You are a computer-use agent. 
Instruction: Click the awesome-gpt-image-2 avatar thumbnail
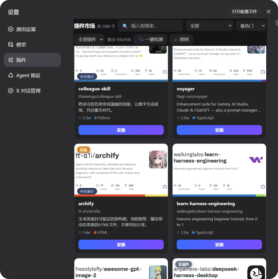click(x=158, y=272)
